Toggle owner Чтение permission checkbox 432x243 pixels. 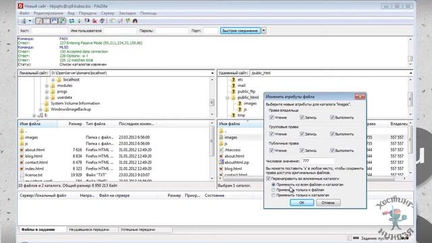(271, 117)
